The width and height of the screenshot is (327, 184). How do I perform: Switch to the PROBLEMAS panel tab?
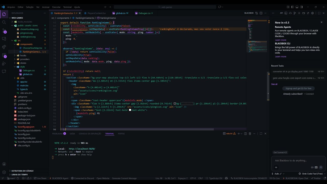pos(57,134)
